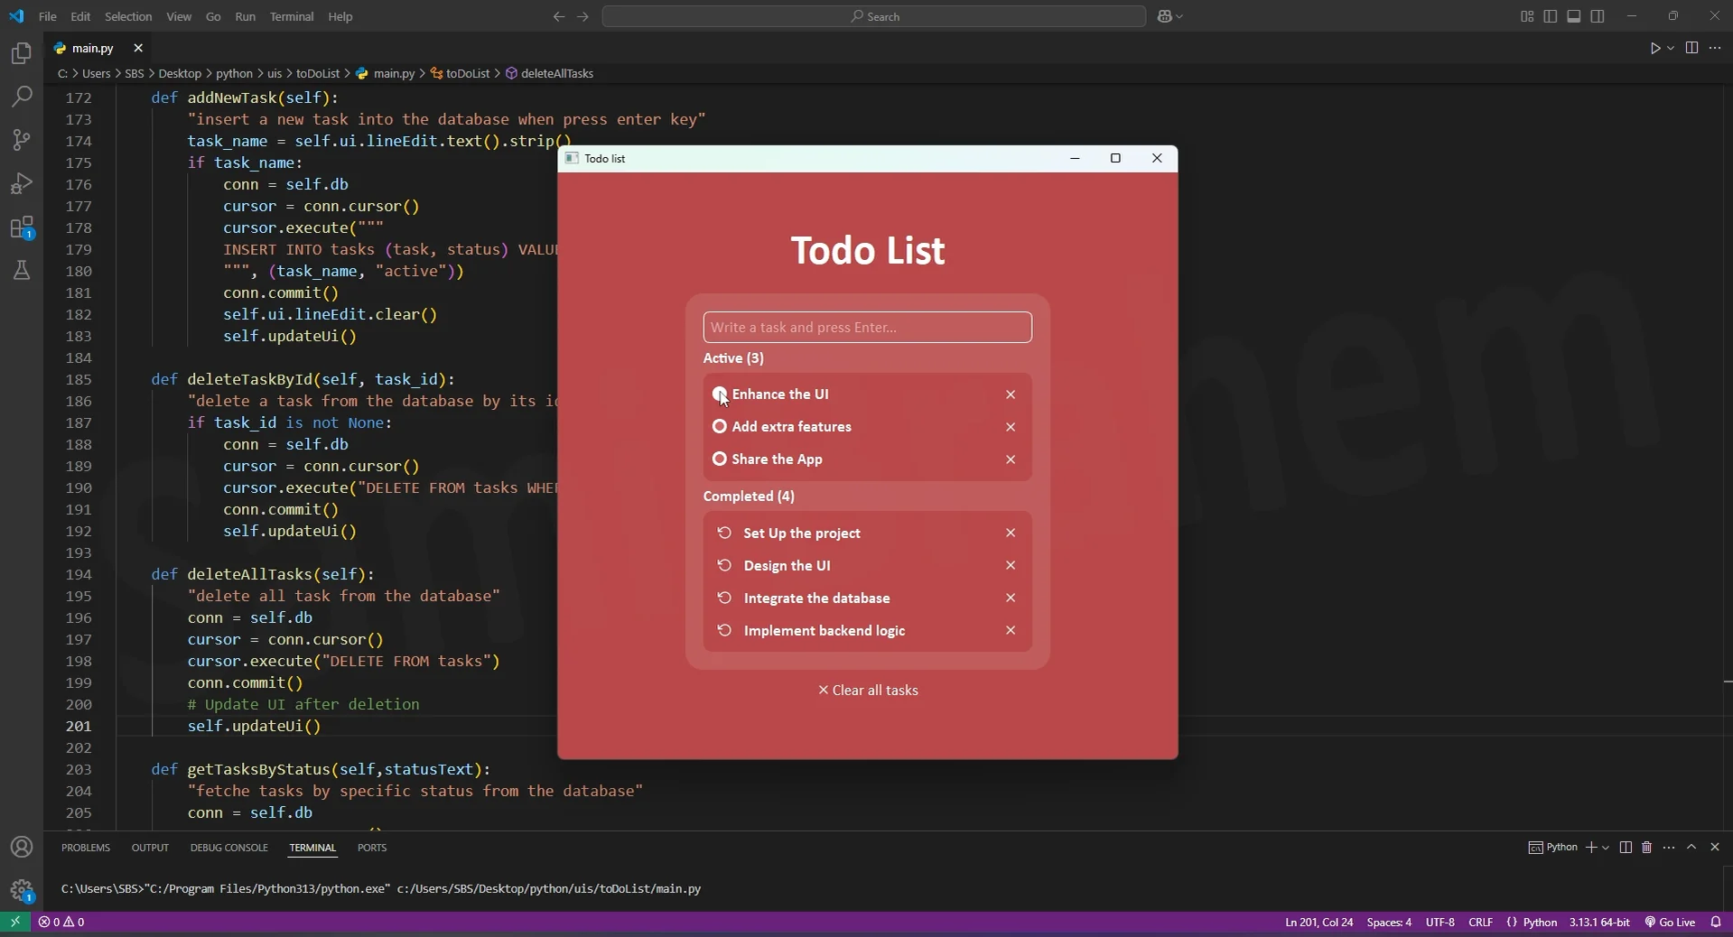Open Settings via the gear icon

point(21,890)
